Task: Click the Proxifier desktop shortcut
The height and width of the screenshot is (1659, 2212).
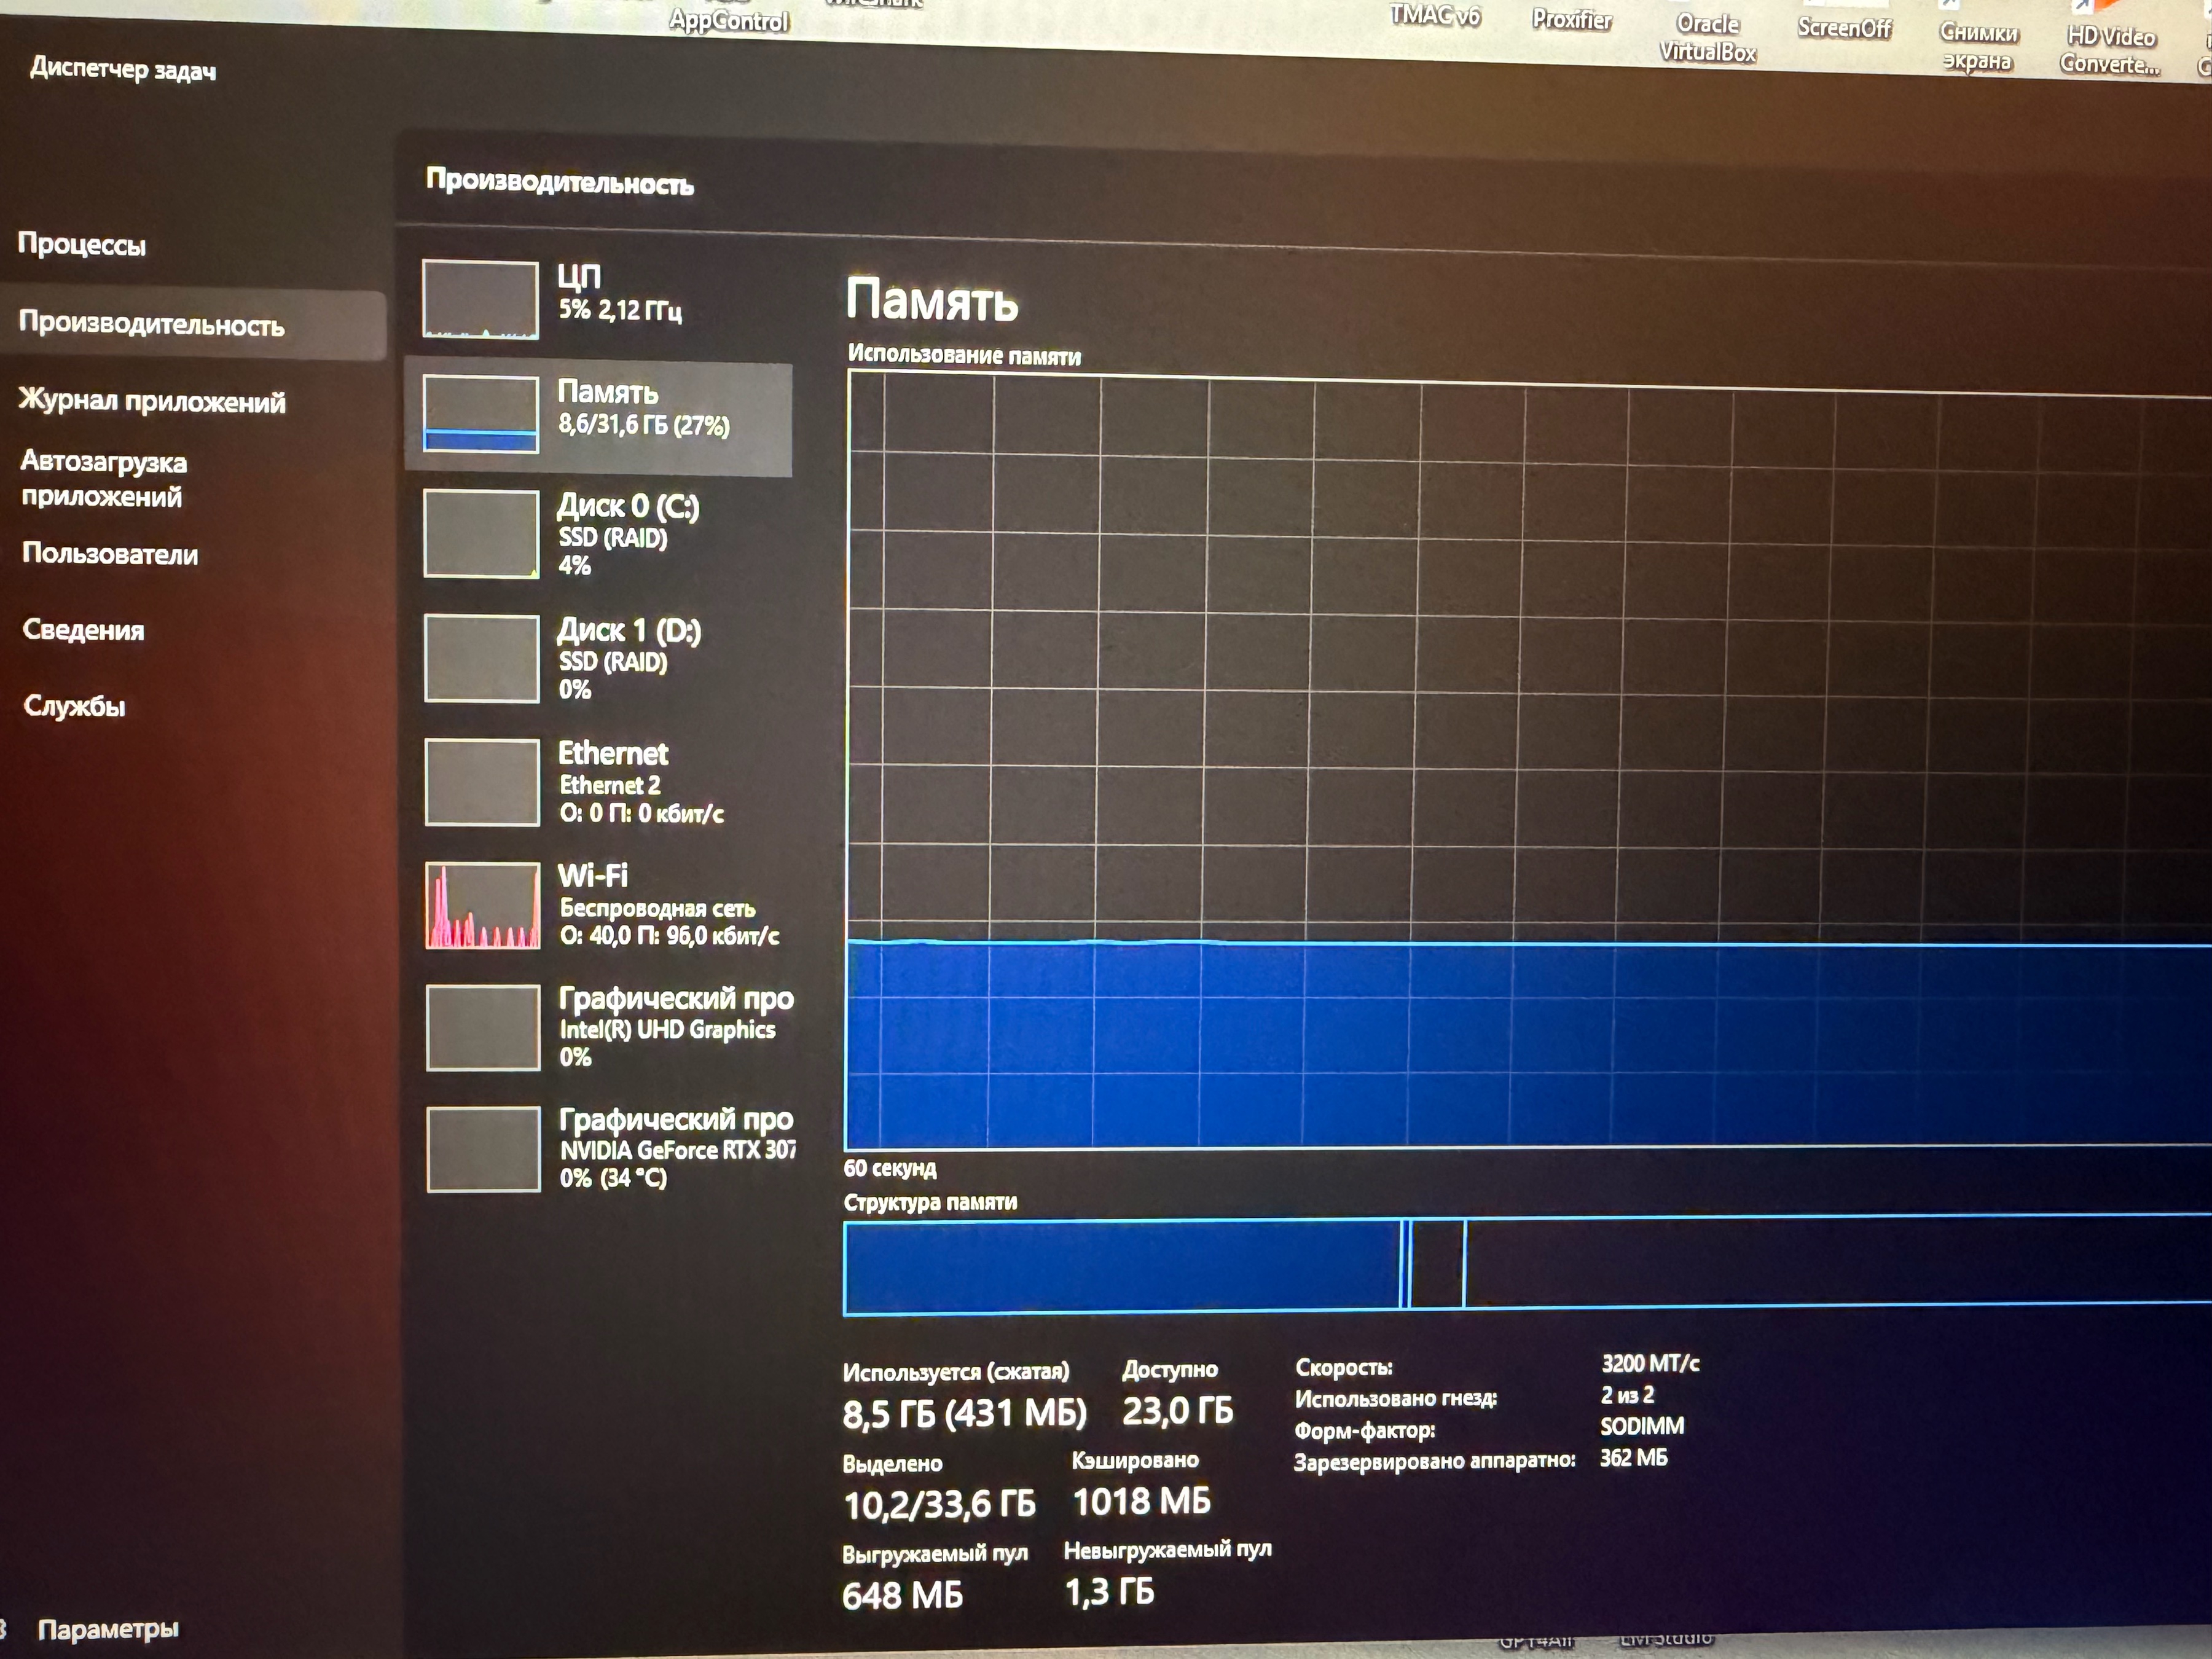Action: [1571, 19]
